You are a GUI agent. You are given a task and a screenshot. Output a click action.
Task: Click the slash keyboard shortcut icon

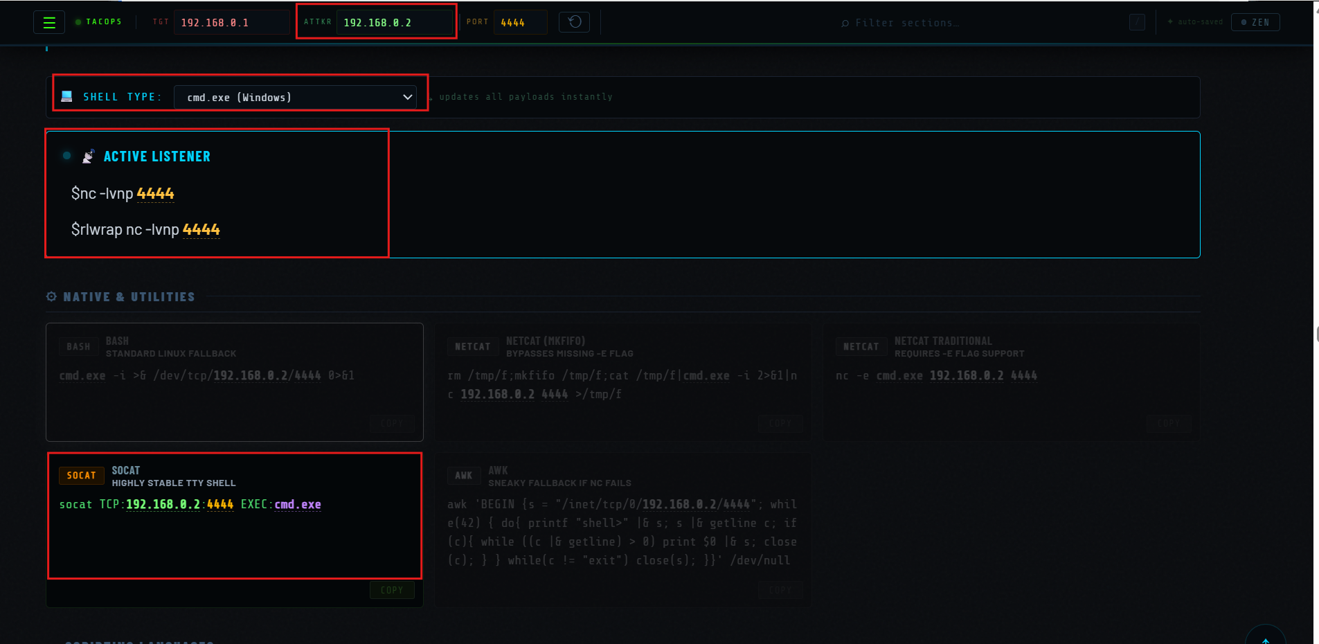coord(1136,21)
